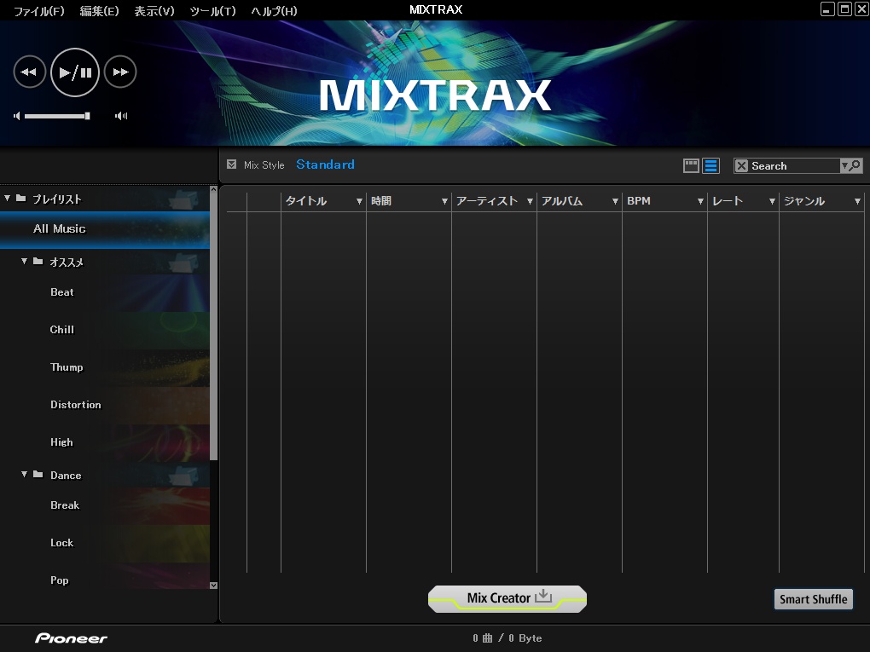Image resolution: width=870 pixels, height=652 pixels.
Task: Click the playlist scrollbar down arrow
Action: [x=213, y=586]
